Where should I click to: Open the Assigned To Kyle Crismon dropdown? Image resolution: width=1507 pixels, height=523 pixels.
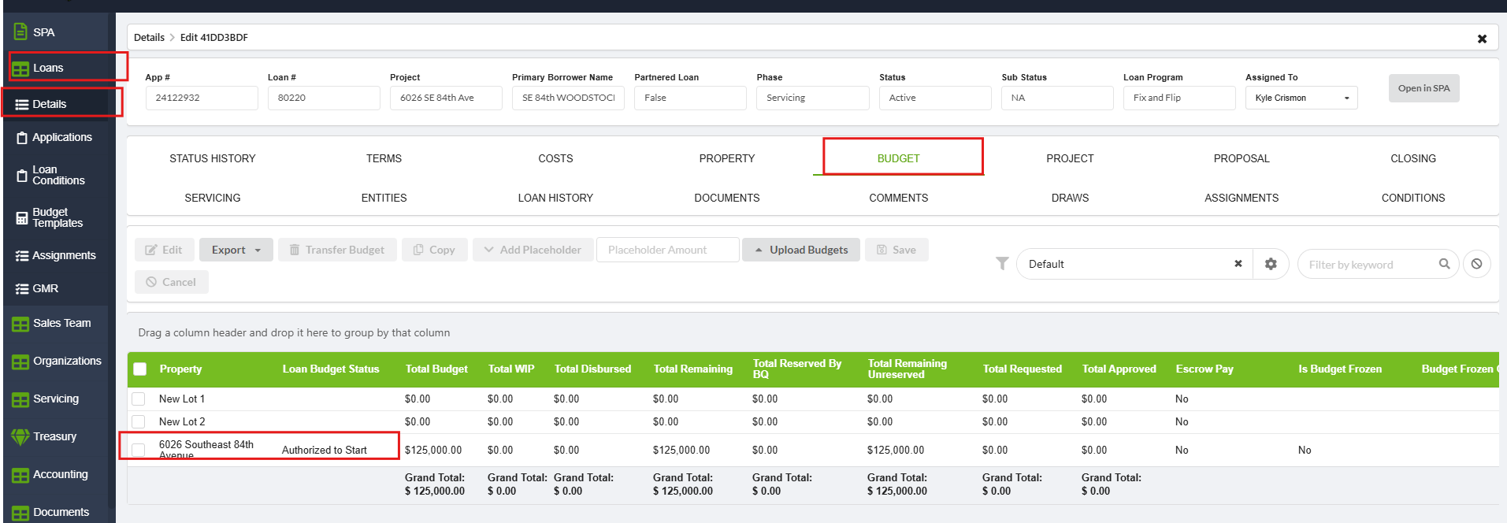(x=1301, y=98)
